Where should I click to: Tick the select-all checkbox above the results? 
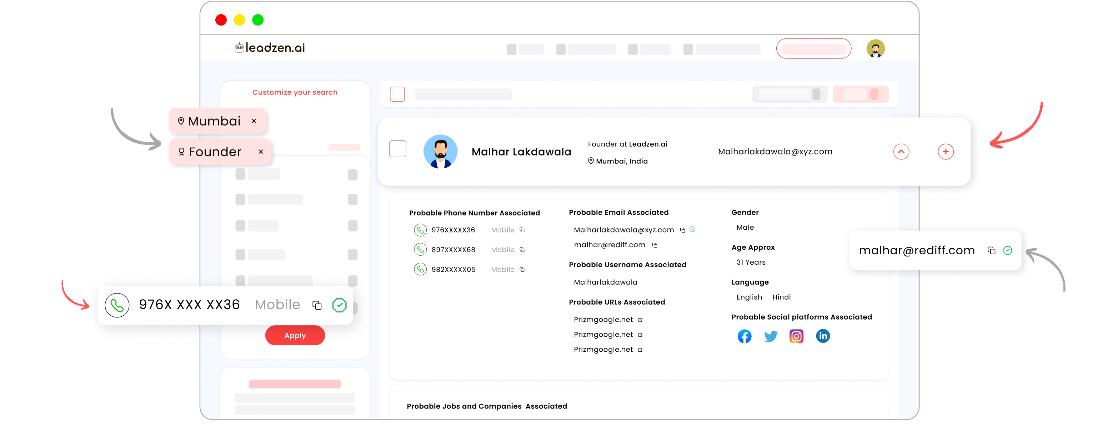pyautogui.click(x=397, y=94)
